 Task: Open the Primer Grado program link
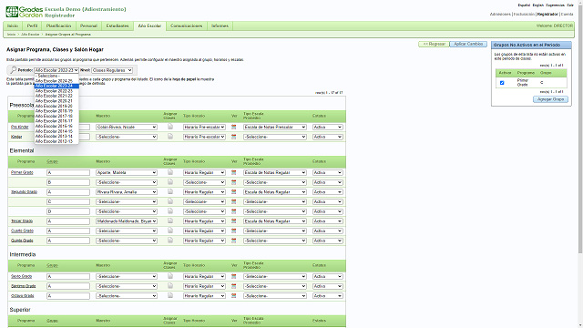pos(22,172)
